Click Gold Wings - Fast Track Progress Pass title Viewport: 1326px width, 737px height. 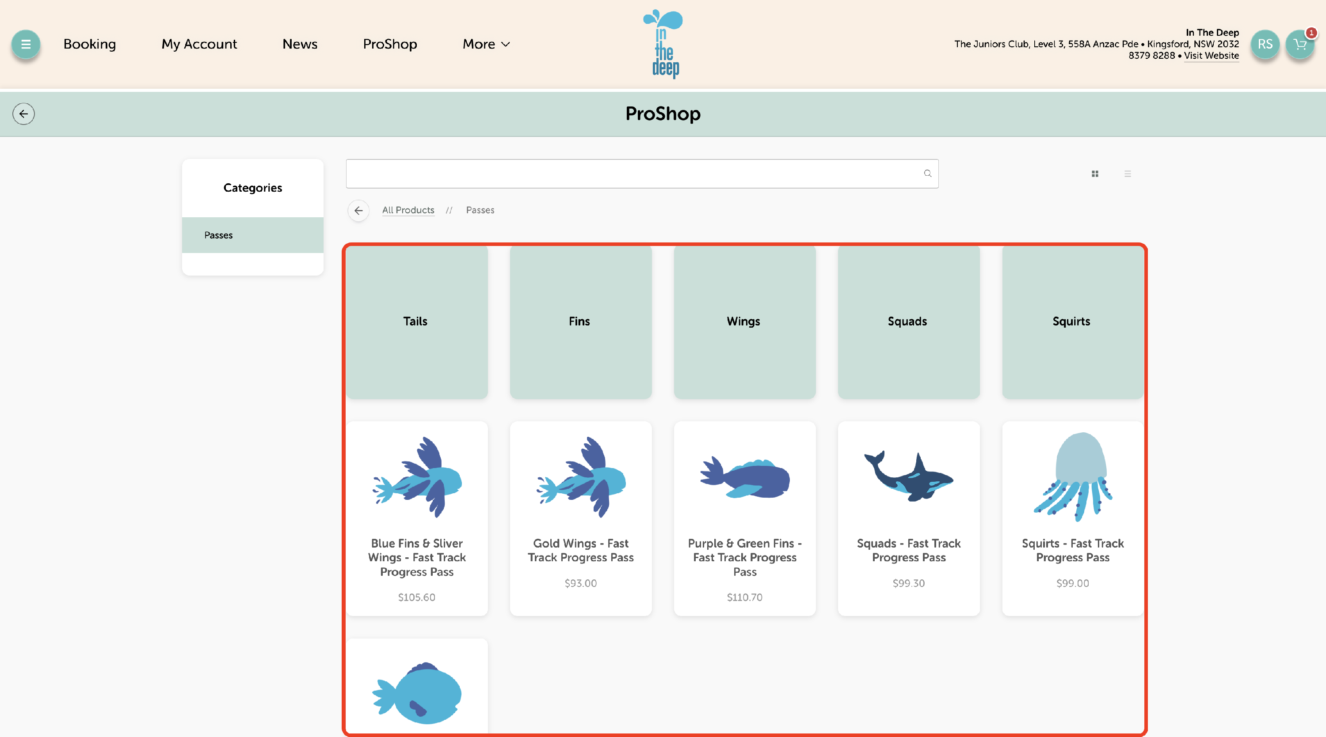[x=581, y=550]
